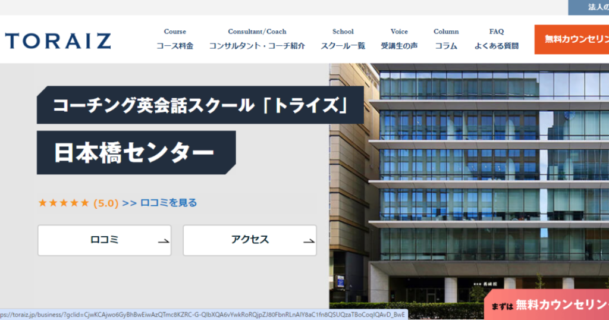
Task: Click the five-star rating icons
Action: (x=64, y=203)
